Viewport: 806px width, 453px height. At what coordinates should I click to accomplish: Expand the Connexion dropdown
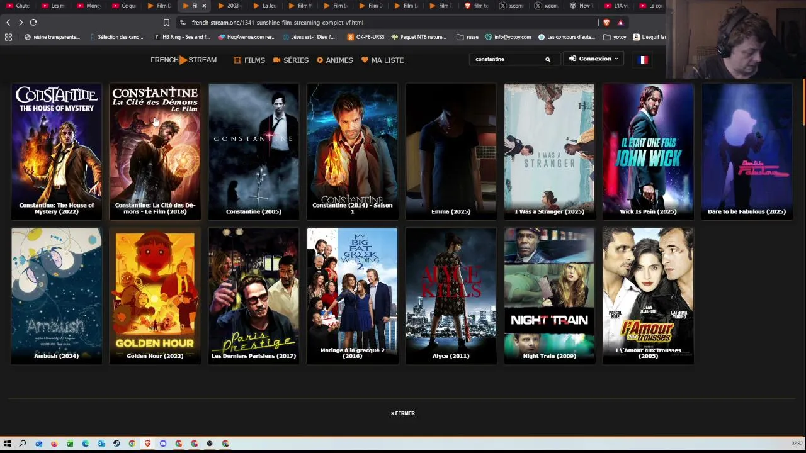tap(594, 59)
